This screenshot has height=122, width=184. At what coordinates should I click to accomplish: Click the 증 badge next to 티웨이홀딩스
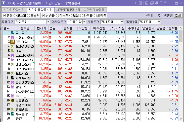pos(13,82)
